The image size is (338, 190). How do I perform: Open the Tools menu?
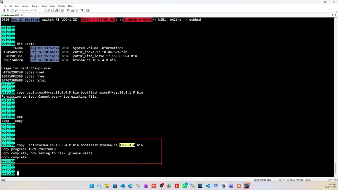pos(52,6)
